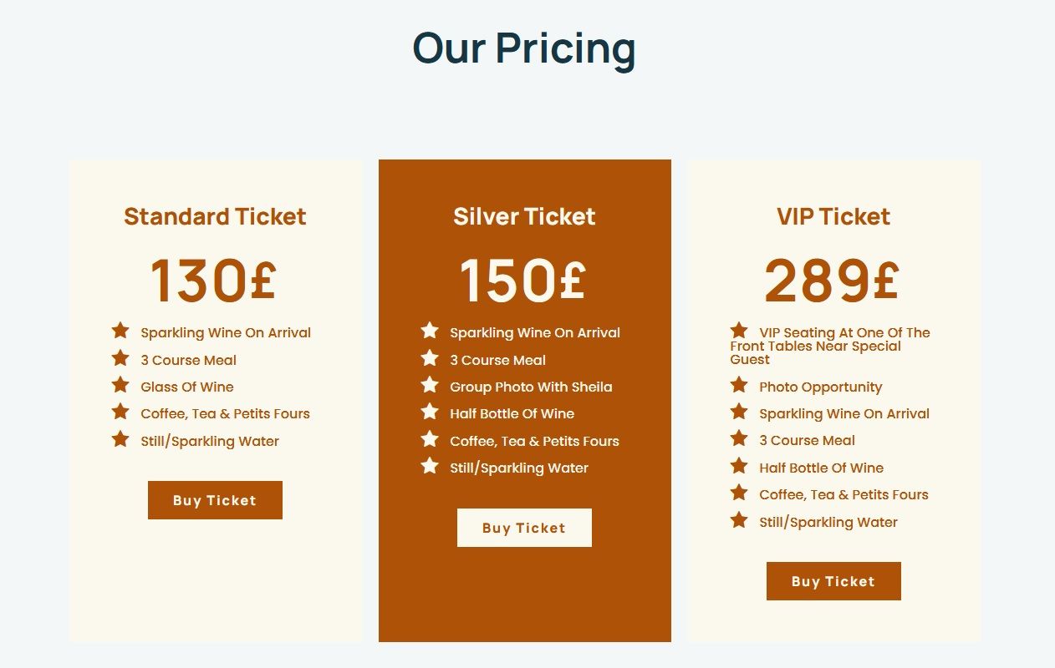Click the star beside Coffee, Tea & Petits Fours
The image size is (1055, 668).
pyautogui.click(x=120, y=412)
